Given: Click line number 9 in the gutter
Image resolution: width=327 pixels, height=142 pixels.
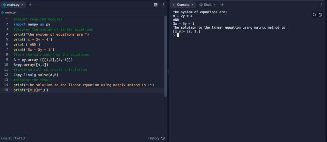Looking at the screenshot, I should [x=7, y=60].
